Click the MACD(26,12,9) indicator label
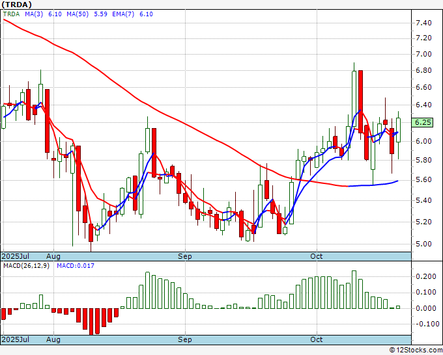This screenshot has height=355, width=443. pyautogui.click(x=26, y=266)
